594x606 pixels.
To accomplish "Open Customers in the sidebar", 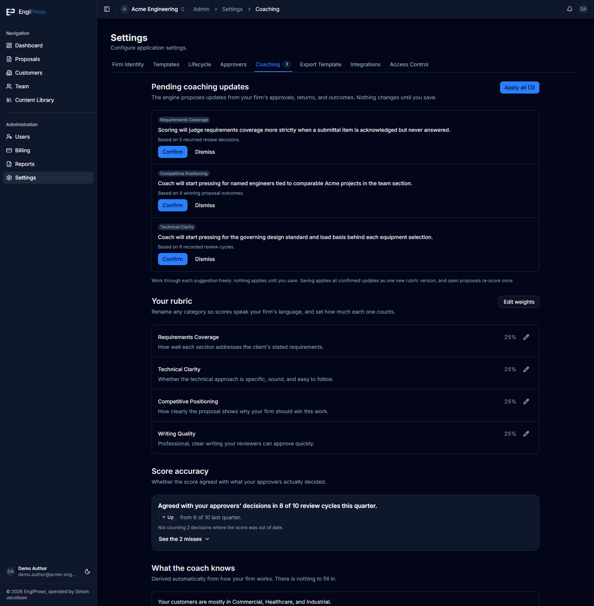I will click(x=48, y=73).
